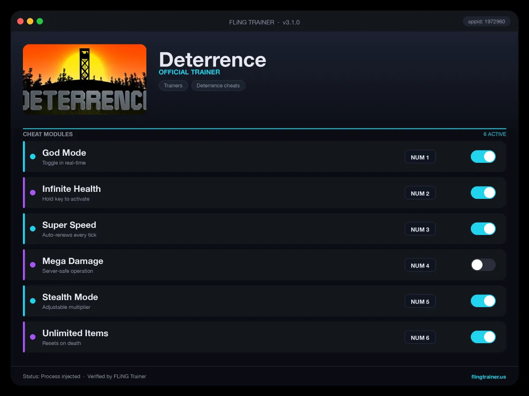
Task: Click the cyan dot beside God Mode
Action: [33, 157]
